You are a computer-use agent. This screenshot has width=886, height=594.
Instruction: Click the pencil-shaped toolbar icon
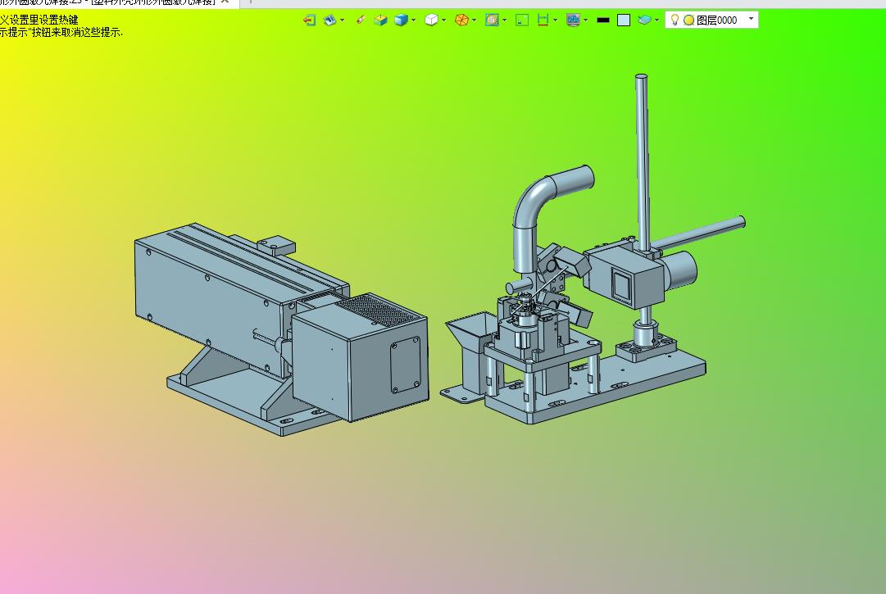361,20
